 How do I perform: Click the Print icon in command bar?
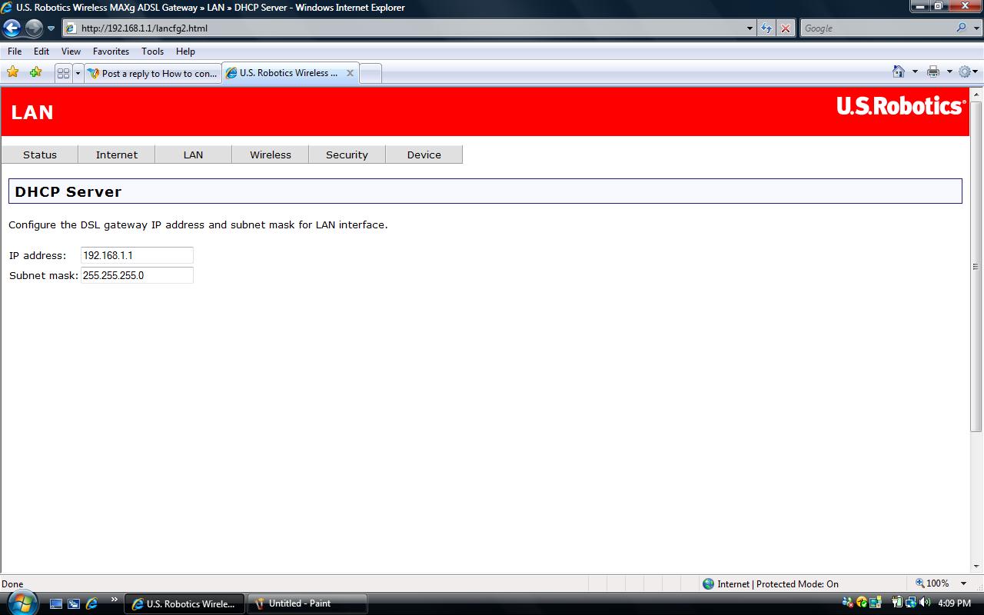(x=933, y=71)
